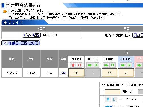This screenshot has height=107, width=143.
Task: Click the departure time 13:00
Action: (x=31, y=73)
